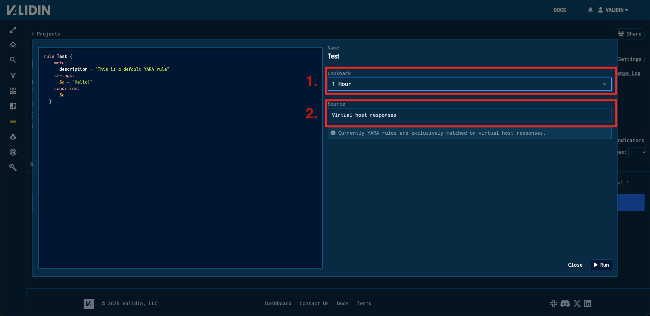Open the target icon in the sidebar
Image resolution: width=650 pixels, height=316 pixels.
(13, 152)
